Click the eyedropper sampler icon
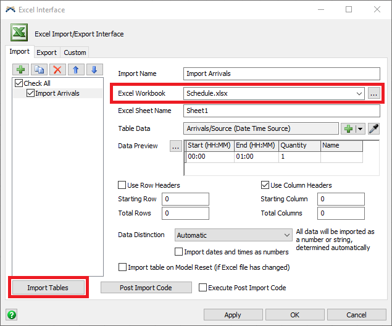The image size is (392, 326). point(373,128)
